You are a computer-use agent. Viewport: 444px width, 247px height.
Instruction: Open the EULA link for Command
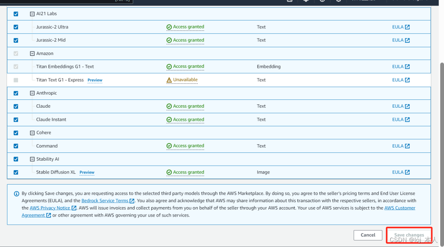(x=401, y=146)
